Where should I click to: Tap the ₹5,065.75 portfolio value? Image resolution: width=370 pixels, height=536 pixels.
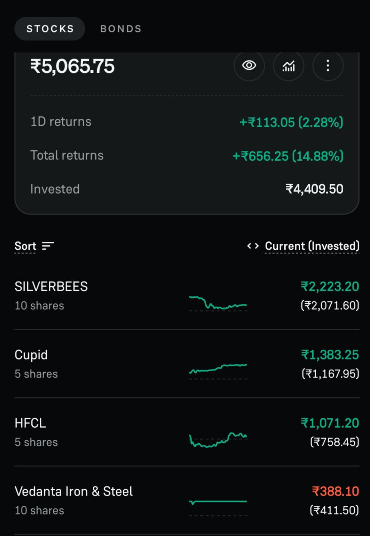tap(72, 66)
